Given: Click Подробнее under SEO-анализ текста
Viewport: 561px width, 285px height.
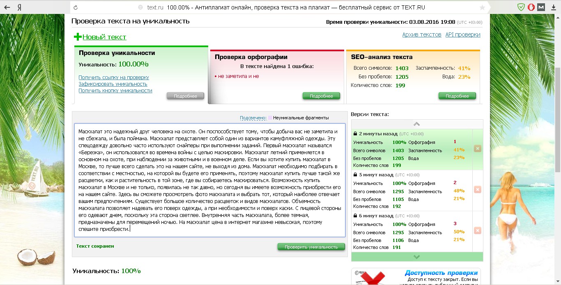Looking at the screenshot, I should click(457, 96).
